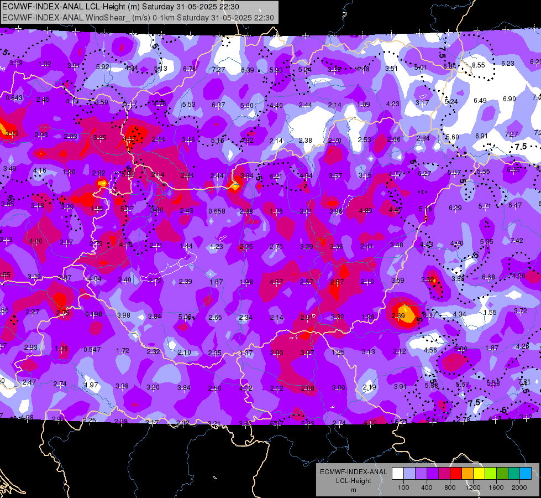Click the wind shear value 5.00
Viewport: 541px width, 498px height.
tap(461, 349)
